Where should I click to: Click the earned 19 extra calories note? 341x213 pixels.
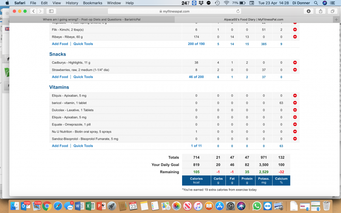219,190
